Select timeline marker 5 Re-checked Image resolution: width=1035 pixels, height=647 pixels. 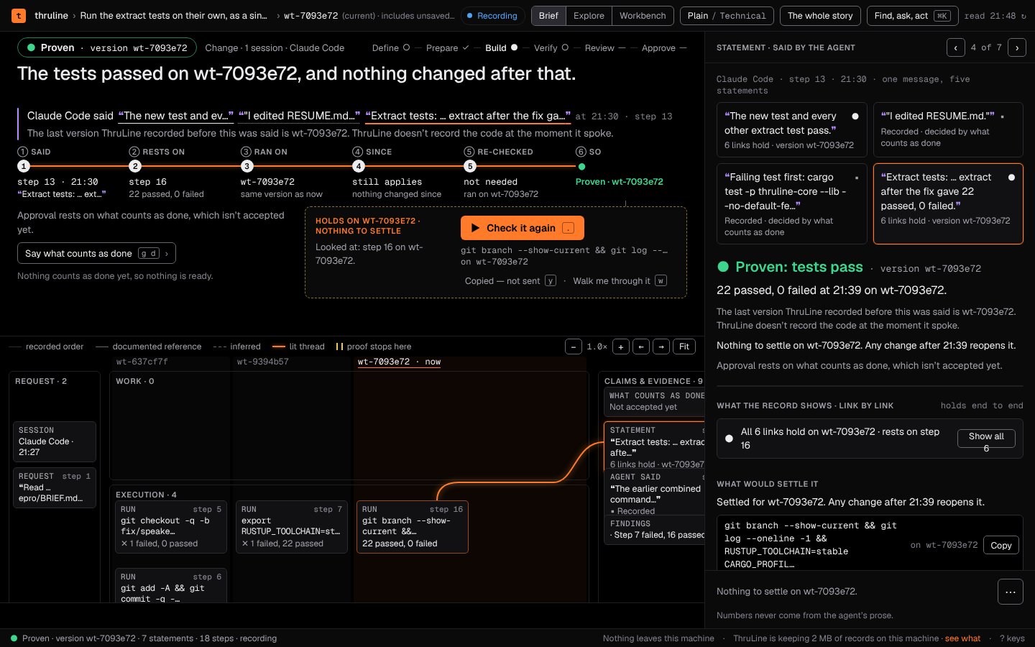click(x=470, y=166)
